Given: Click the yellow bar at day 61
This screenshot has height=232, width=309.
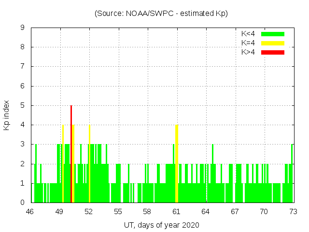Looking at the screenshot, I should 177,163.
